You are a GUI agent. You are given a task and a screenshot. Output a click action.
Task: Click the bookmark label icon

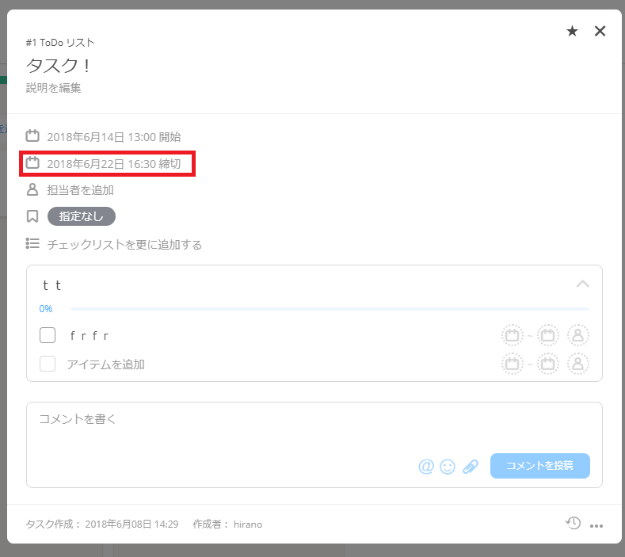32,216
